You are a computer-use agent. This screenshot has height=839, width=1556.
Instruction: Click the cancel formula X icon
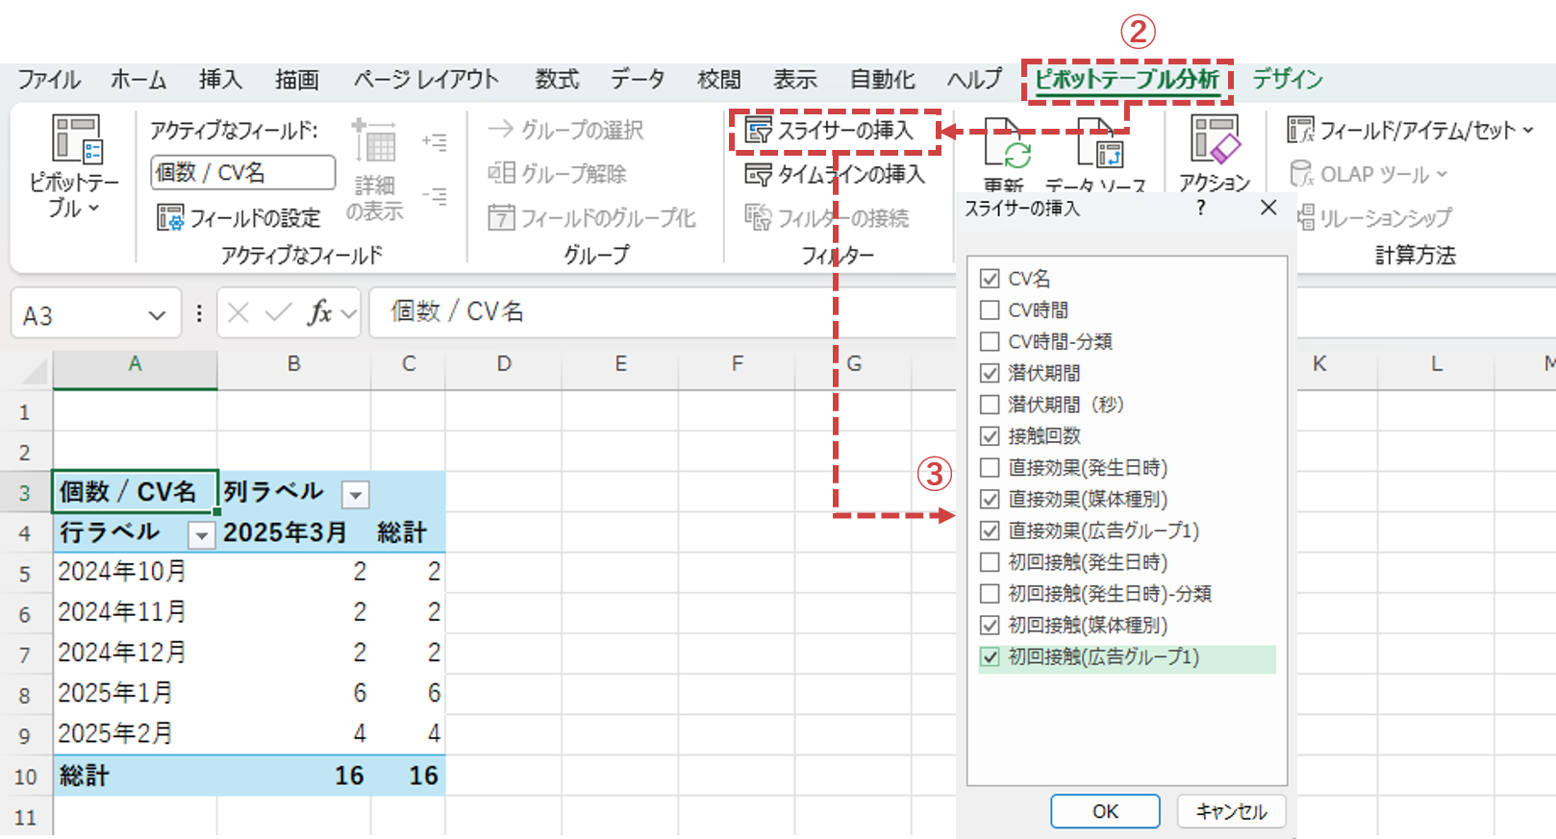coord(238,313)
